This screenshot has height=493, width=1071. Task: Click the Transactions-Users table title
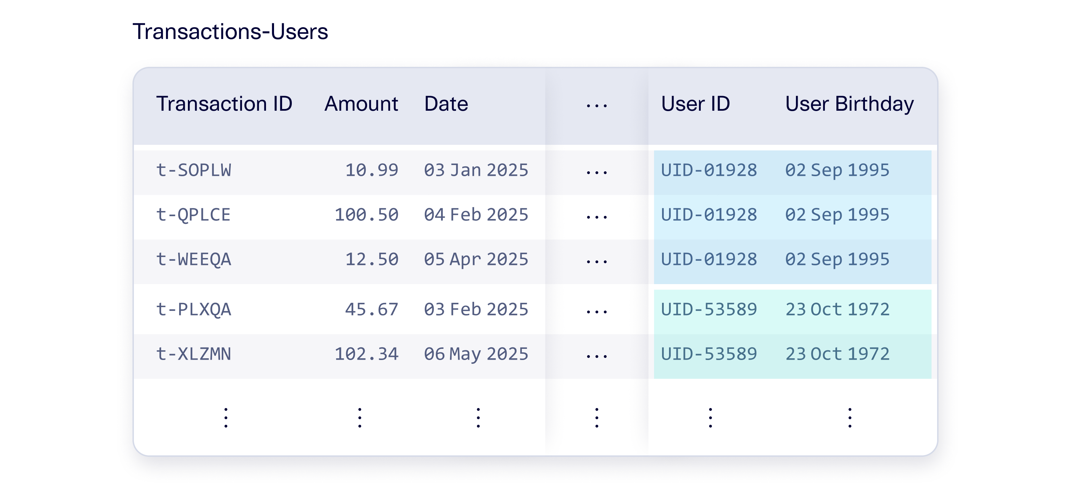(x=230, y=32)
